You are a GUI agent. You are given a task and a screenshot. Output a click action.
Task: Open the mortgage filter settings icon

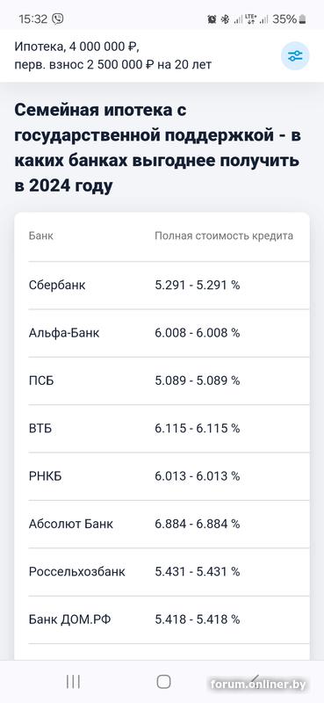click(295, 56)
